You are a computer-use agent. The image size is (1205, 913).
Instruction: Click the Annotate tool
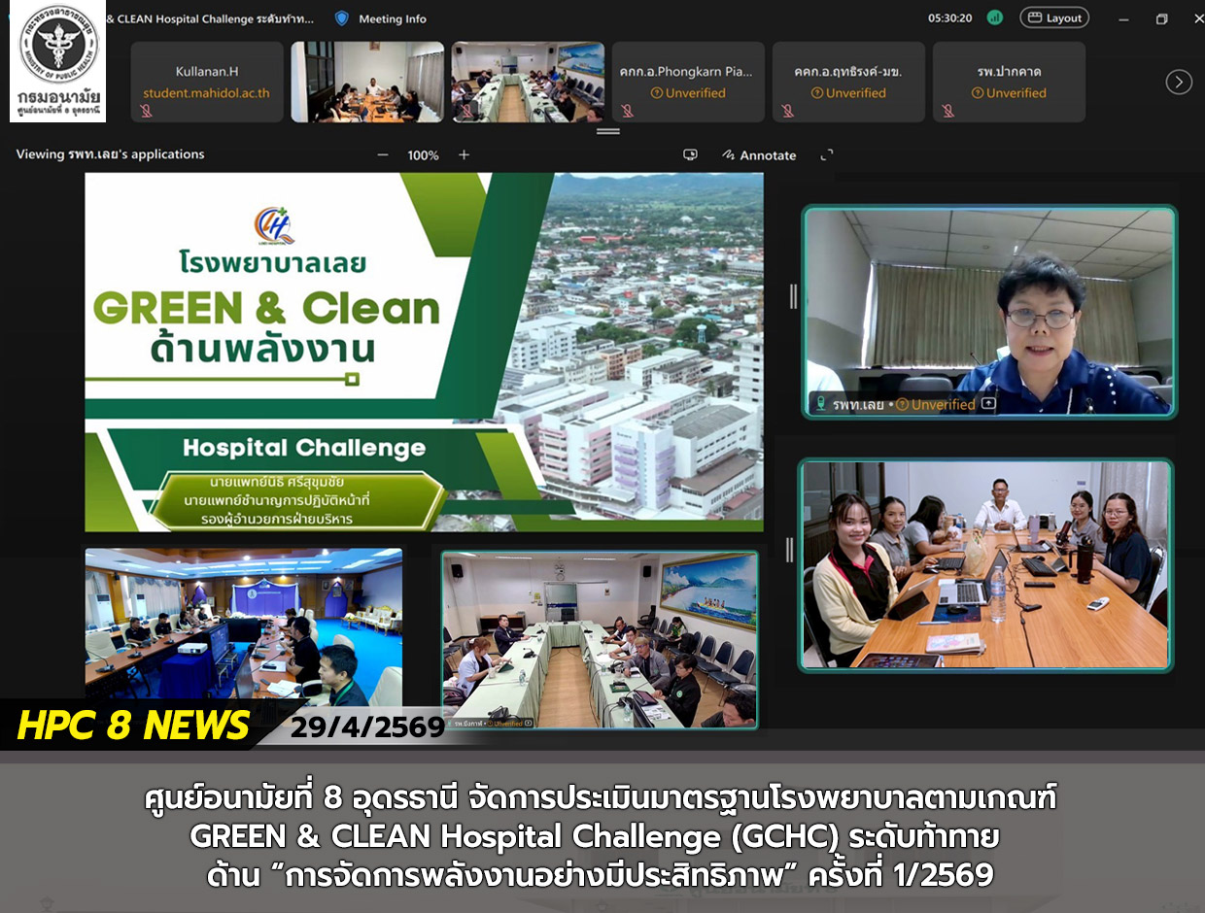[x=759, y=155]
